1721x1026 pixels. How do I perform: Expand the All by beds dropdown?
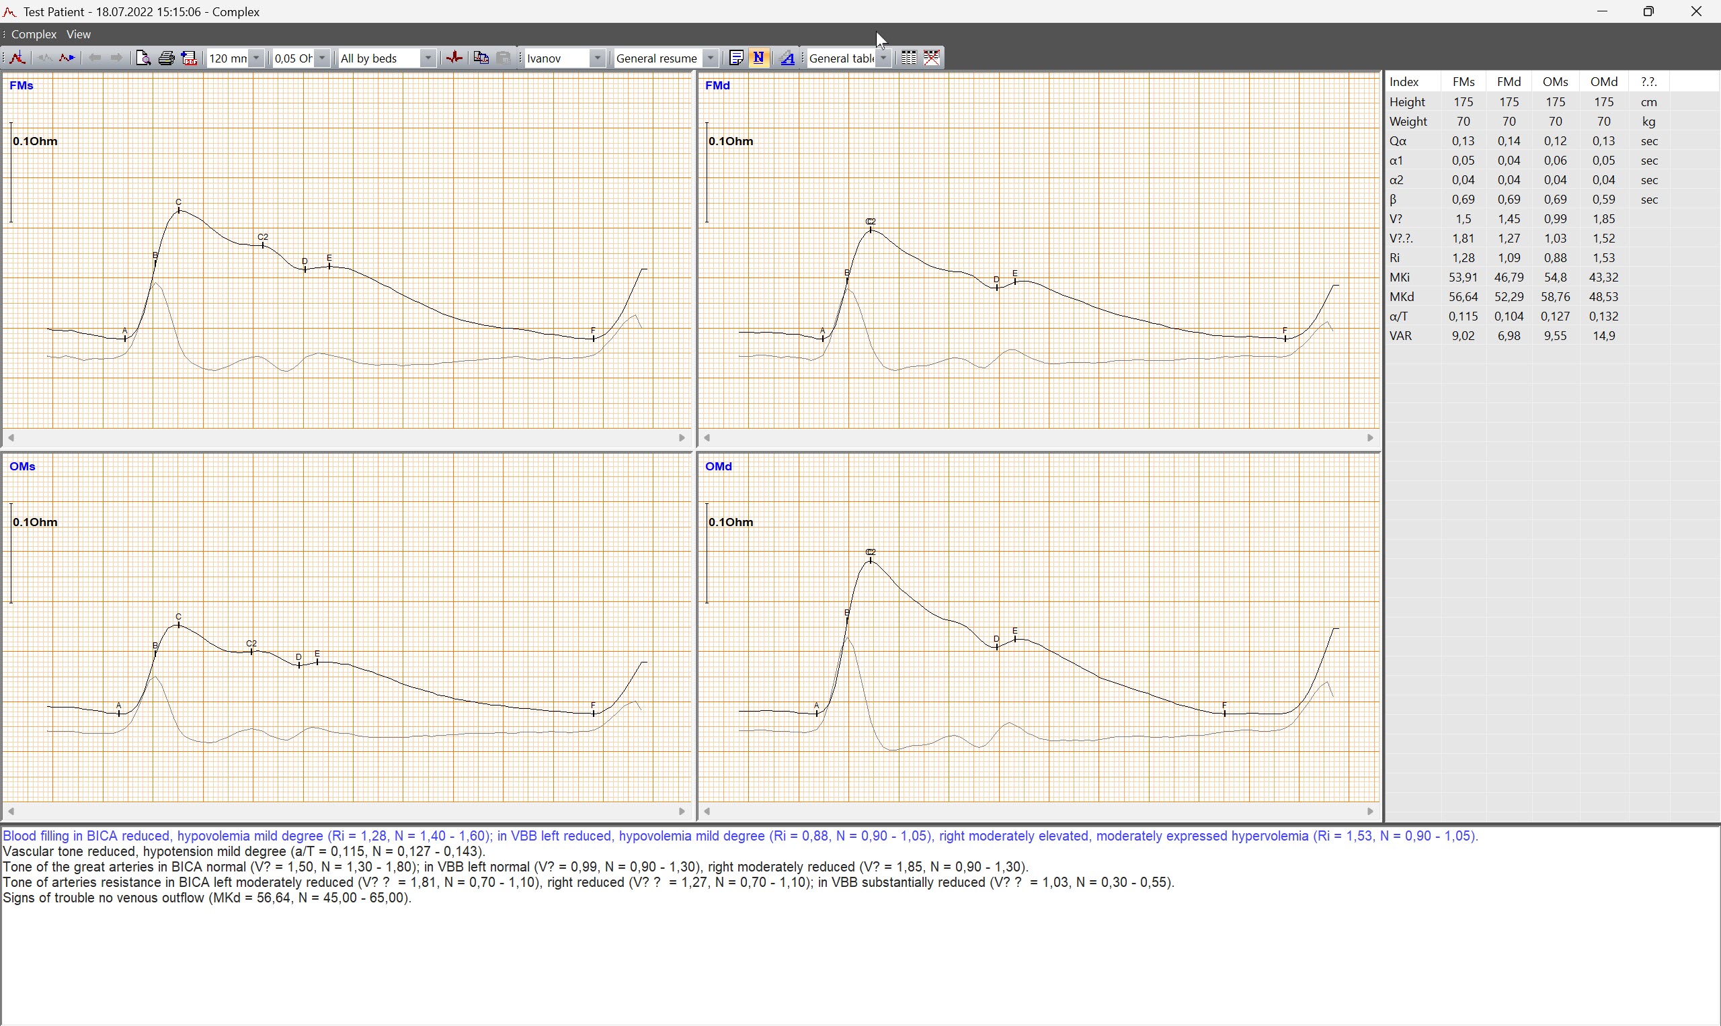(428, 58)
